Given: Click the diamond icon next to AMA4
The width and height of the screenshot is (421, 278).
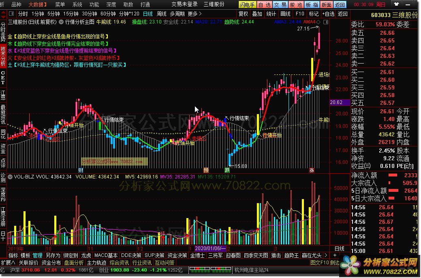Looking at the screenshot, I should point(318,22).
